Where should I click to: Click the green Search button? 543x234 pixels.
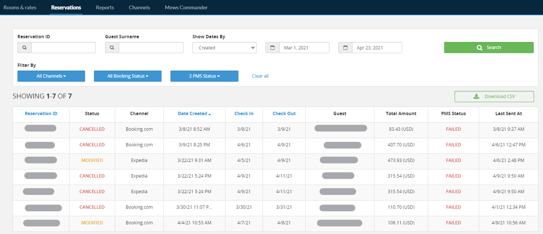coord(489,48)
